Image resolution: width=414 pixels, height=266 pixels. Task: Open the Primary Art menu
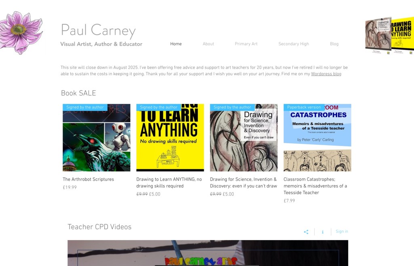tap(246, 44)
